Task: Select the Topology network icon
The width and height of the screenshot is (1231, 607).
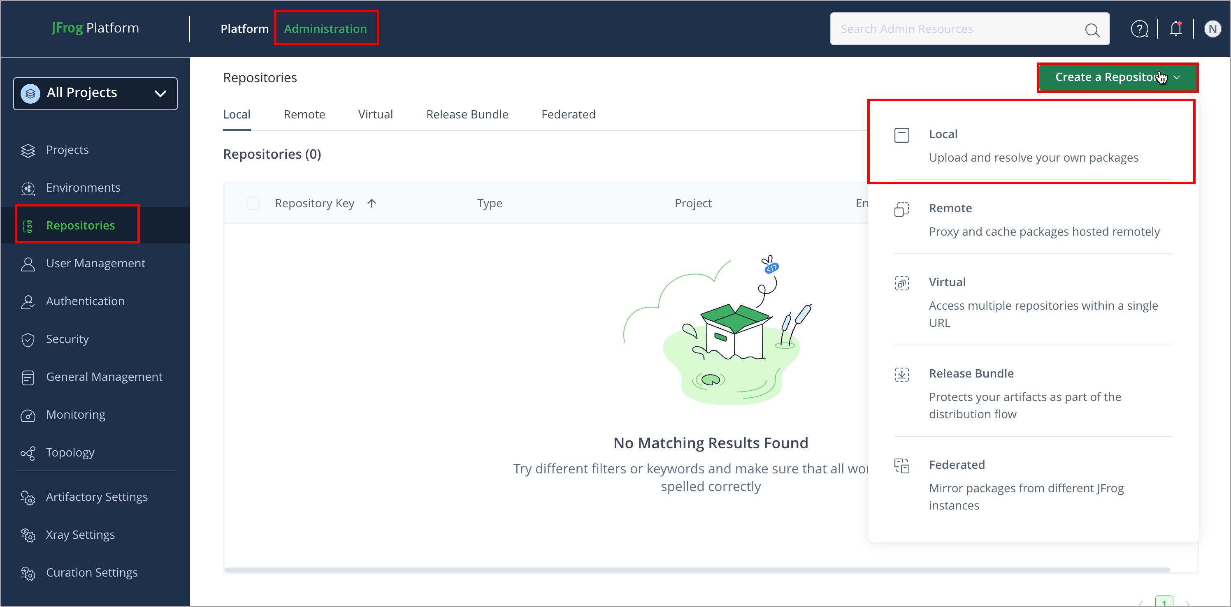Action: 28,453
